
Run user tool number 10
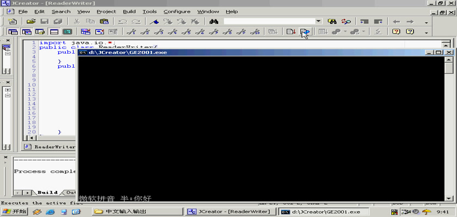tap(255, 31)
